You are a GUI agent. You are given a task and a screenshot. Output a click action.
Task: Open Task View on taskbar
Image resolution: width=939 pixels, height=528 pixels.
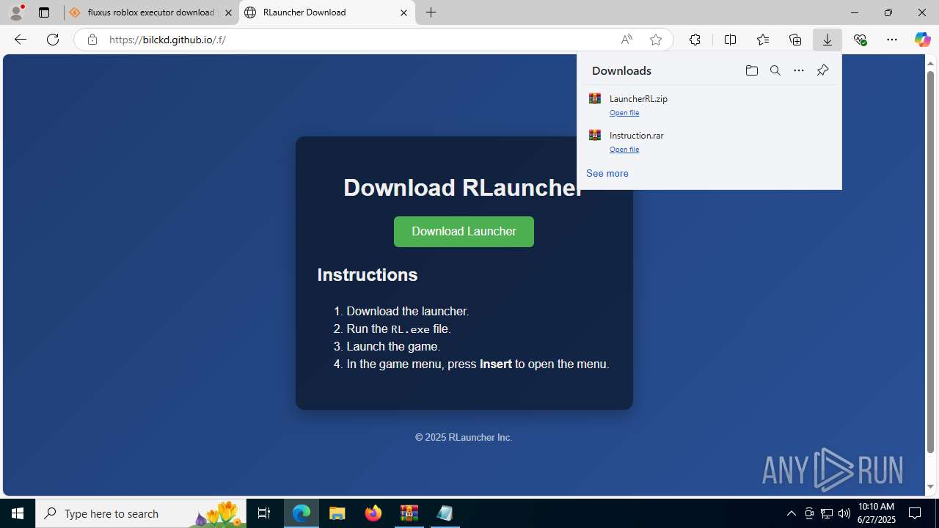[264, 513]
